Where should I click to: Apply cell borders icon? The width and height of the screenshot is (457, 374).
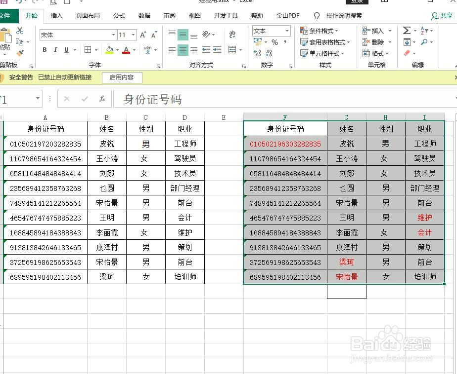(88, 50)
